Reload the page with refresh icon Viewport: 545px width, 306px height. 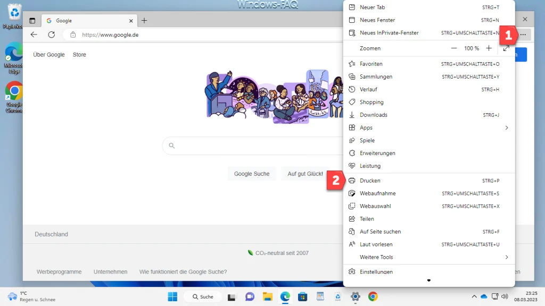coord(52,35)
